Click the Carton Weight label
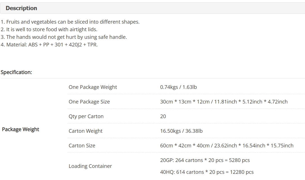The height and width of the screenshot is (180, 305). (x=85, y=131)
